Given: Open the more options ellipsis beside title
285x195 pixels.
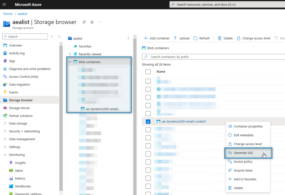Looking at the screenshot, I should coord(100,22).
